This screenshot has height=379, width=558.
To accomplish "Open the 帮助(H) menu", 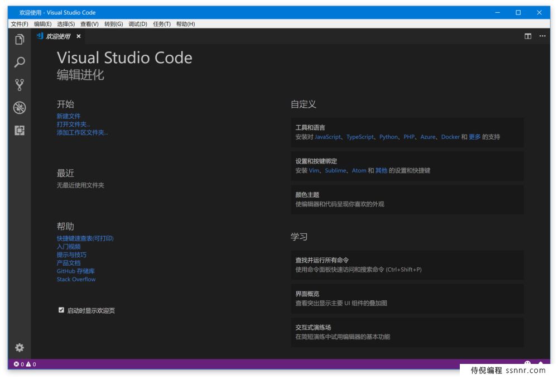I will click(185, 24).
